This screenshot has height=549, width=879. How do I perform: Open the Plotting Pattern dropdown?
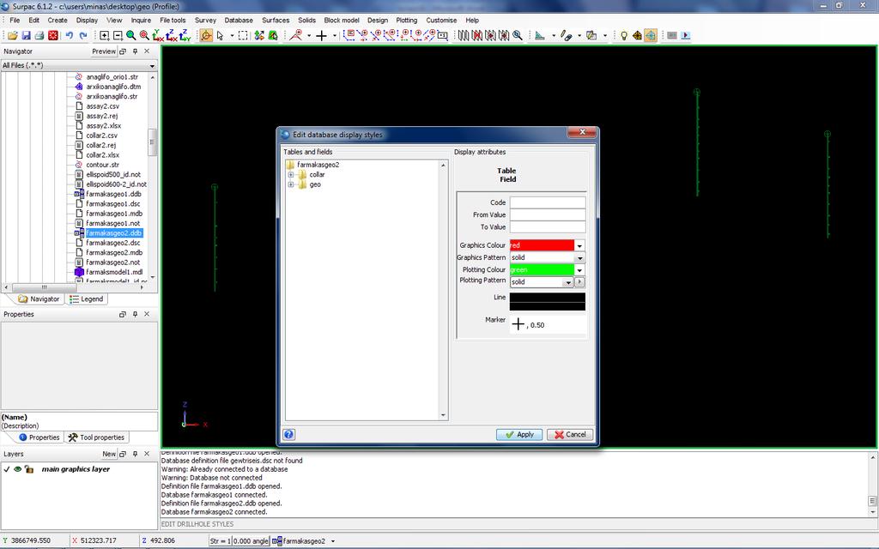pyautogui.click(x=568, y=281)
